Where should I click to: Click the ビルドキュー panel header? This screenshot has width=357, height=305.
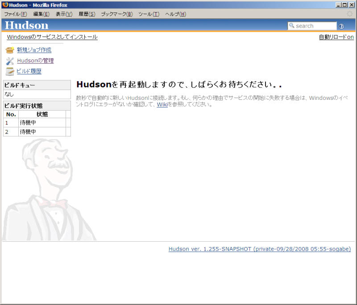tap(37, 85)
